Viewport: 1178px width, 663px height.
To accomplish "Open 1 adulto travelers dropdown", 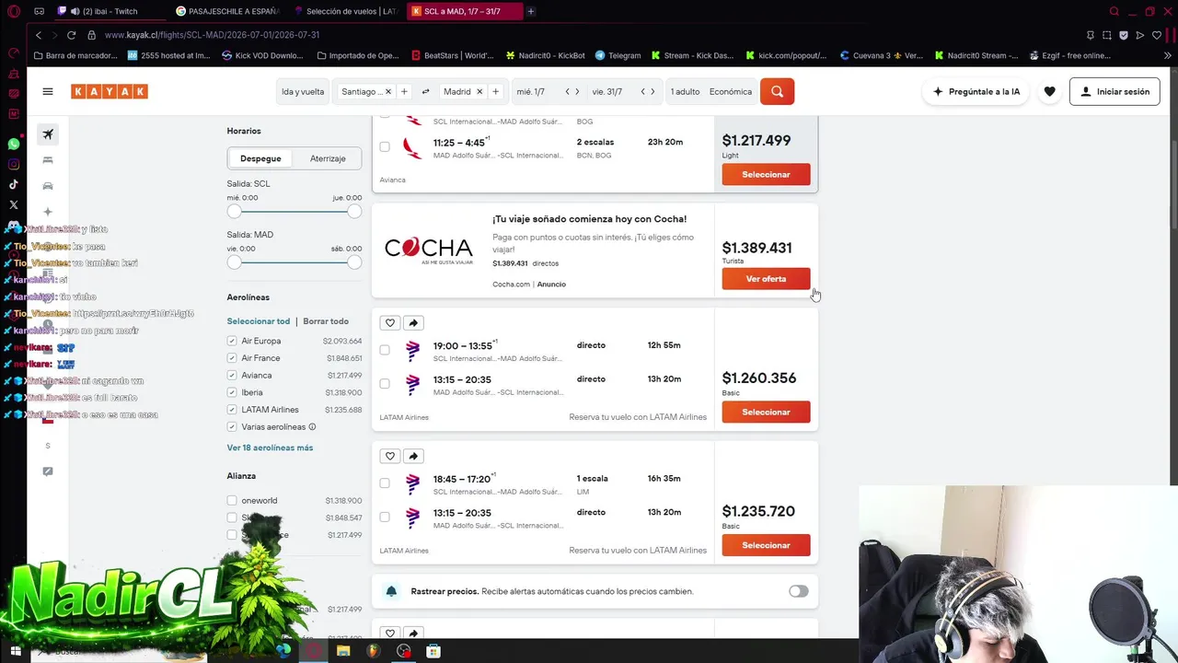I will 686,91.
